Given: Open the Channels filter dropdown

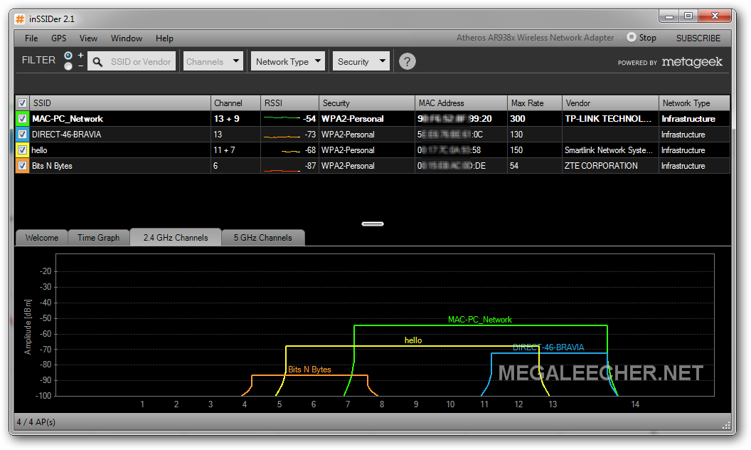Looking at the screenshot, I should tap(213, 61).
